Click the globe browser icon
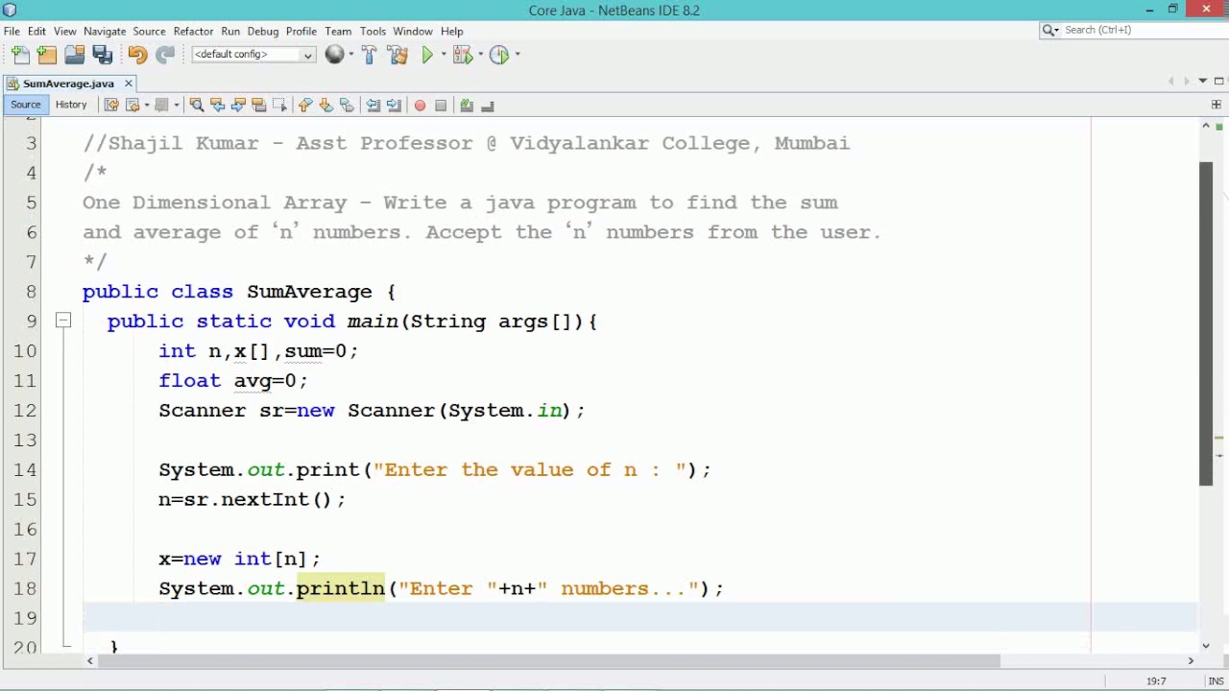 point(333,55)
